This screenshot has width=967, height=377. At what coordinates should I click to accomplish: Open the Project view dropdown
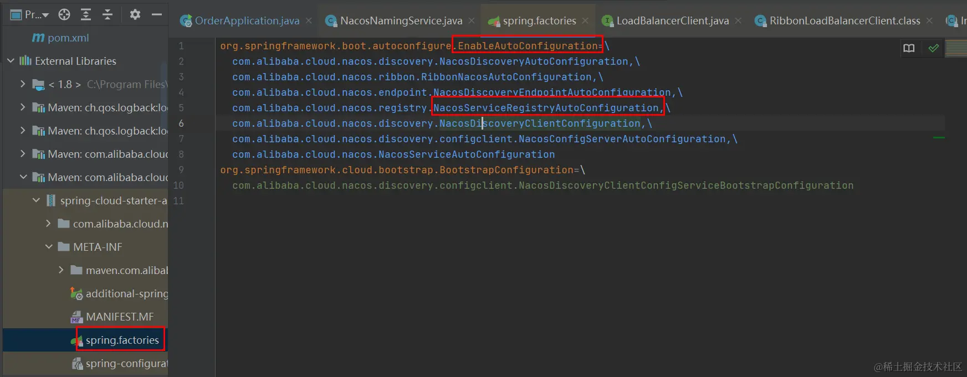29,15
